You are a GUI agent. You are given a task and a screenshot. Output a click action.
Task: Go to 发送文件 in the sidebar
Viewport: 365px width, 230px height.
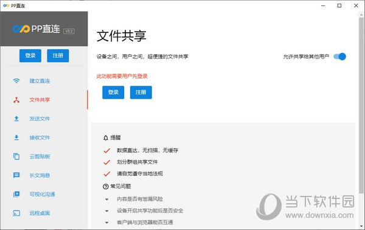pyautogui.click(x=44, y=119)
